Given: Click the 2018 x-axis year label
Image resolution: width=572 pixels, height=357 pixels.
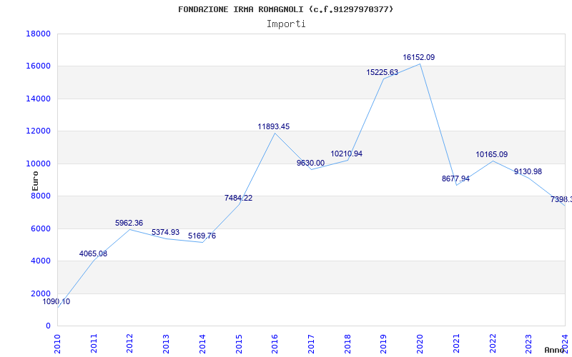Looking at the screenshot, I should point(347,343).
